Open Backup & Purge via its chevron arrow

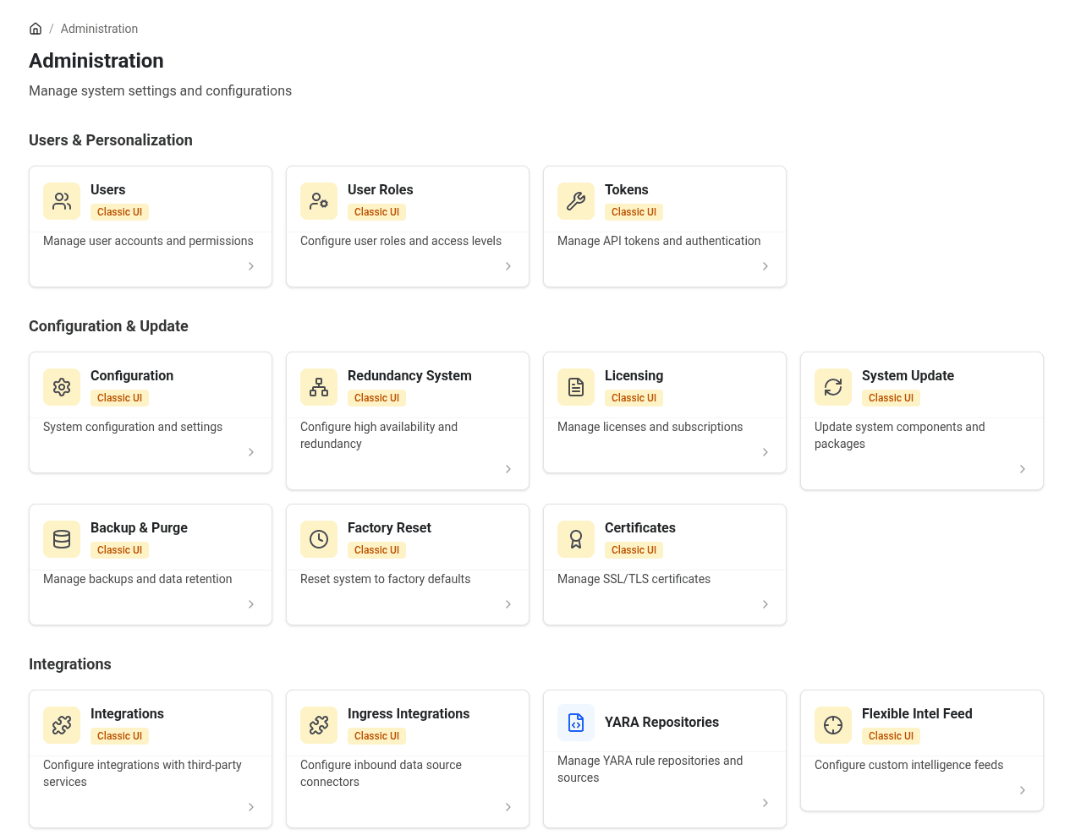point(251,604)
